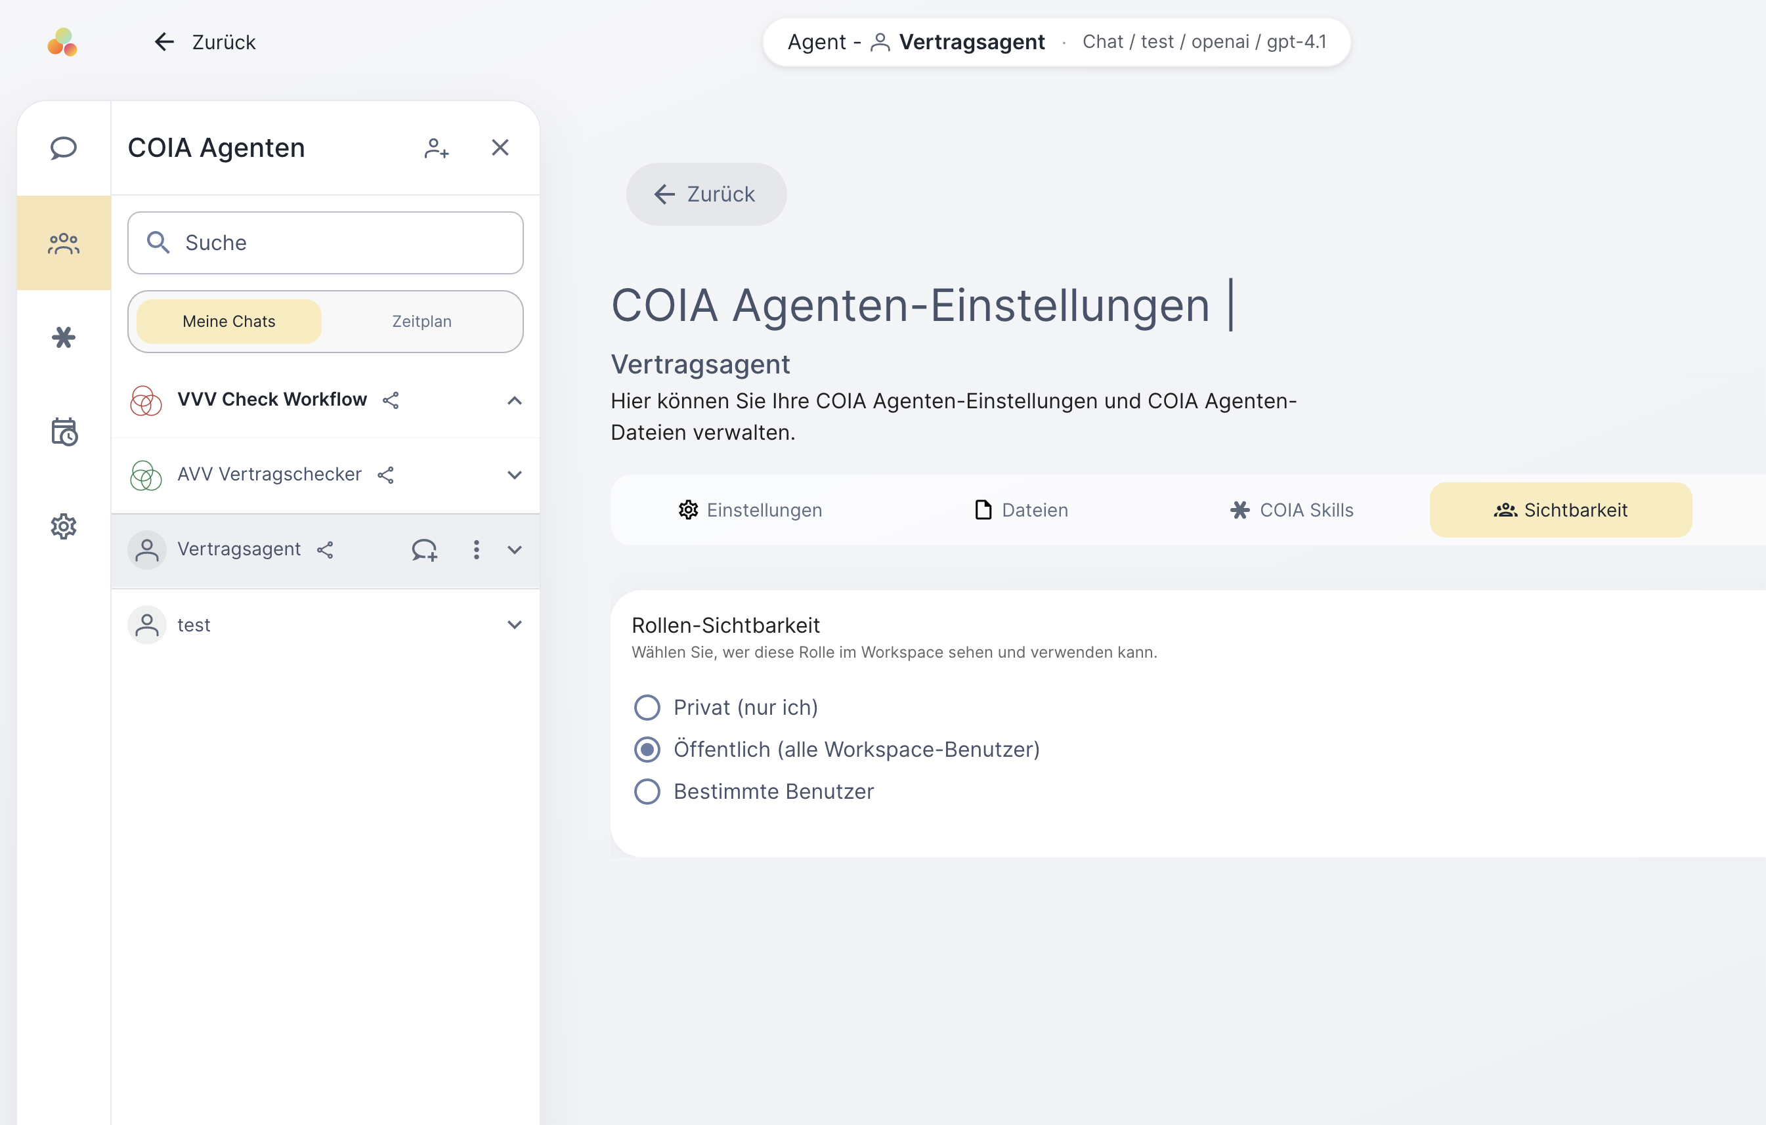The image size is (1766, 1125).
Task: Click share icon next to AVV Vertragschecker
Action: pos(386,475)
